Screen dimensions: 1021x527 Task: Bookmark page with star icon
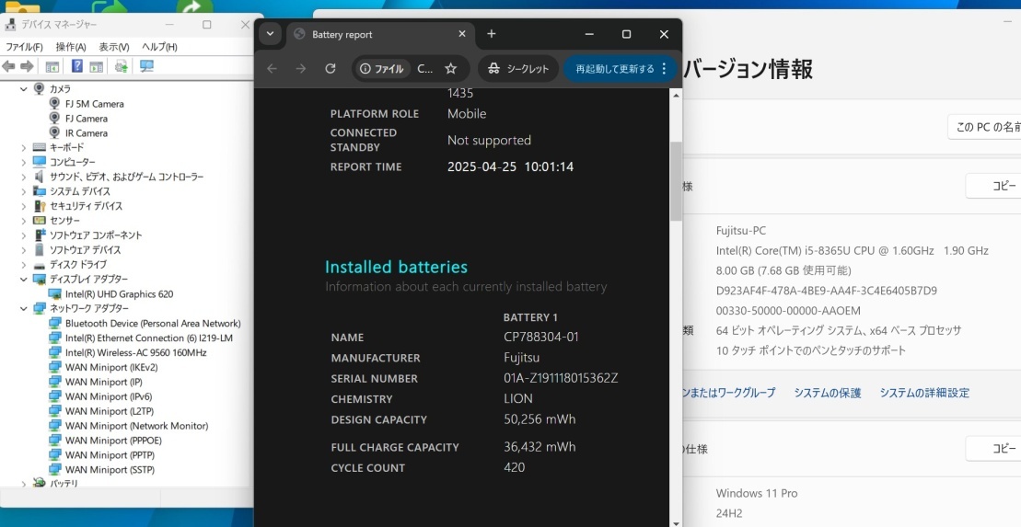[450, 68]
